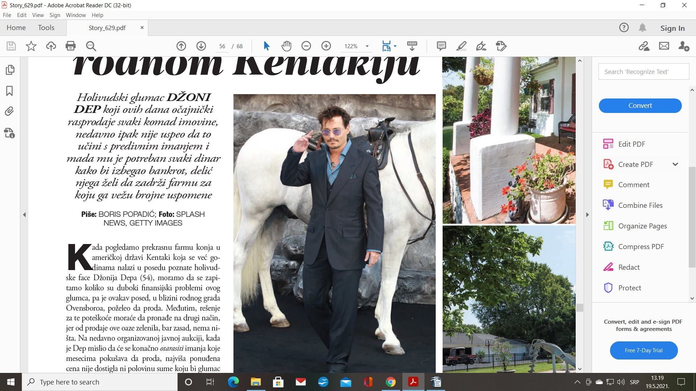Star this file as favorite
Screen dimensions: 696x391
tap(31, 46)
